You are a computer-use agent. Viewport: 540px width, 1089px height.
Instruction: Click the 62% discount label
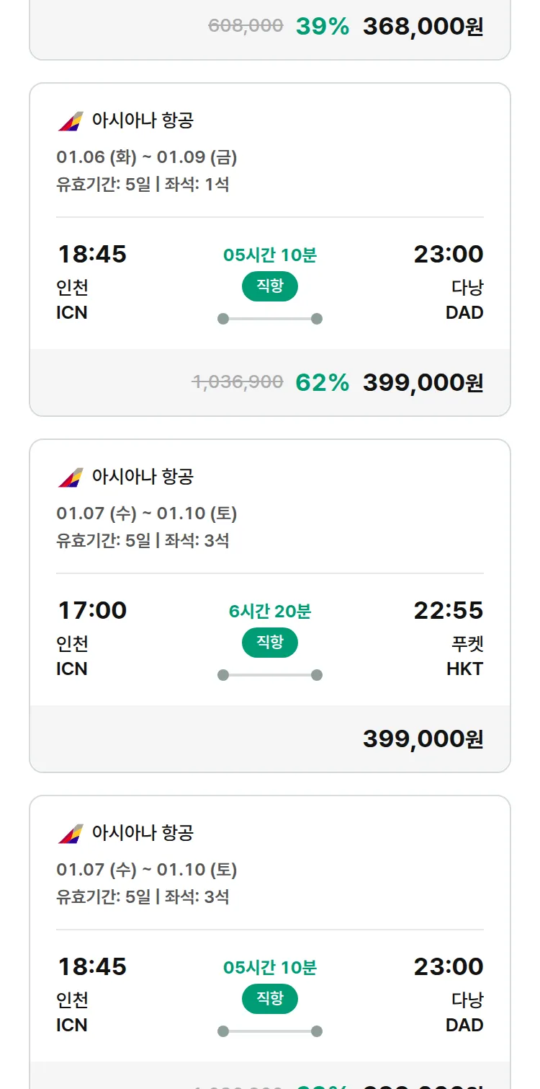(x=322, y=382)
